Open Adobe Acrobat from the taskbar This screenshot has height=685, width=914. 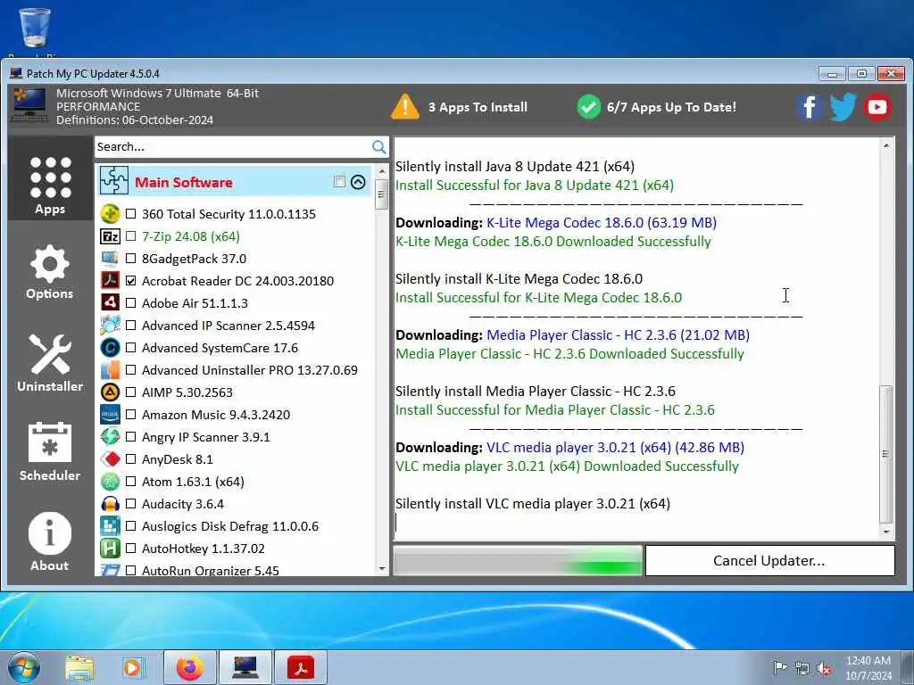click(x=301, y=667)
